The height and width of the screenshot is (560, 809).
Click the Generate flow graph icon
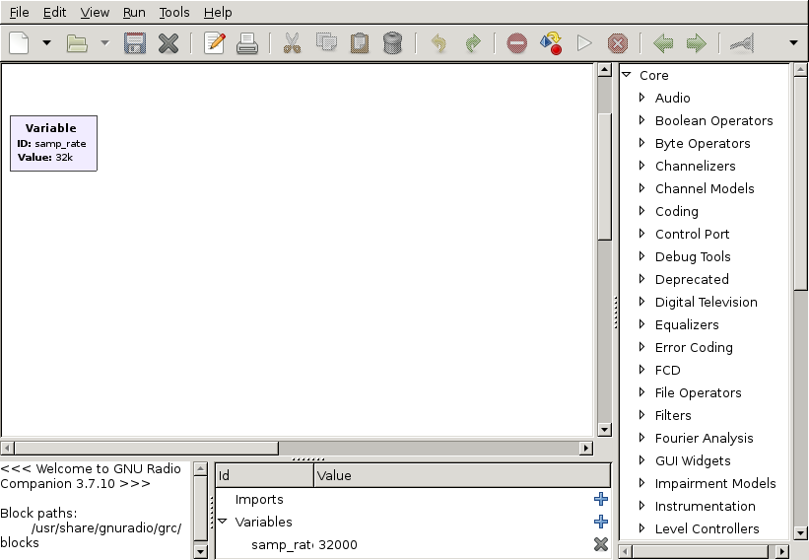point(551,43)
